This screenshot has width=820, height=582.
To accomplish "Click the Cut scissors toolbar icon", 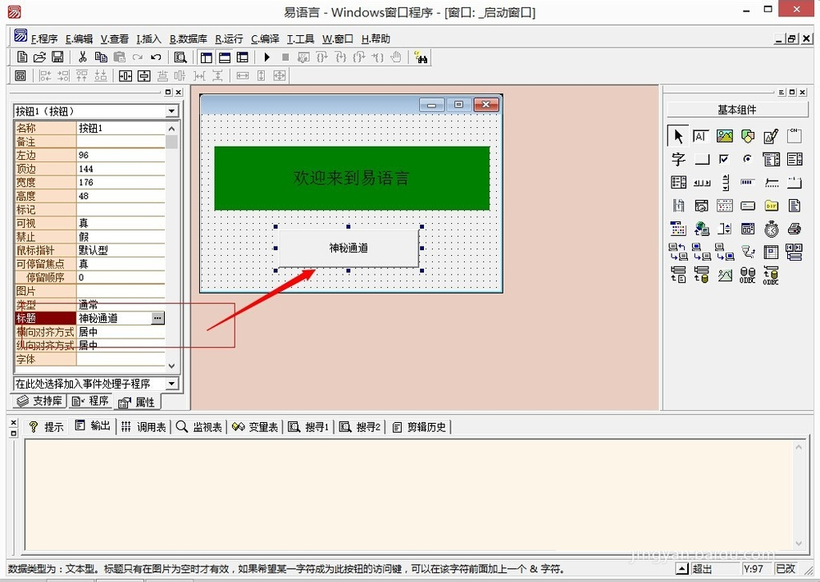I will 83,57.
